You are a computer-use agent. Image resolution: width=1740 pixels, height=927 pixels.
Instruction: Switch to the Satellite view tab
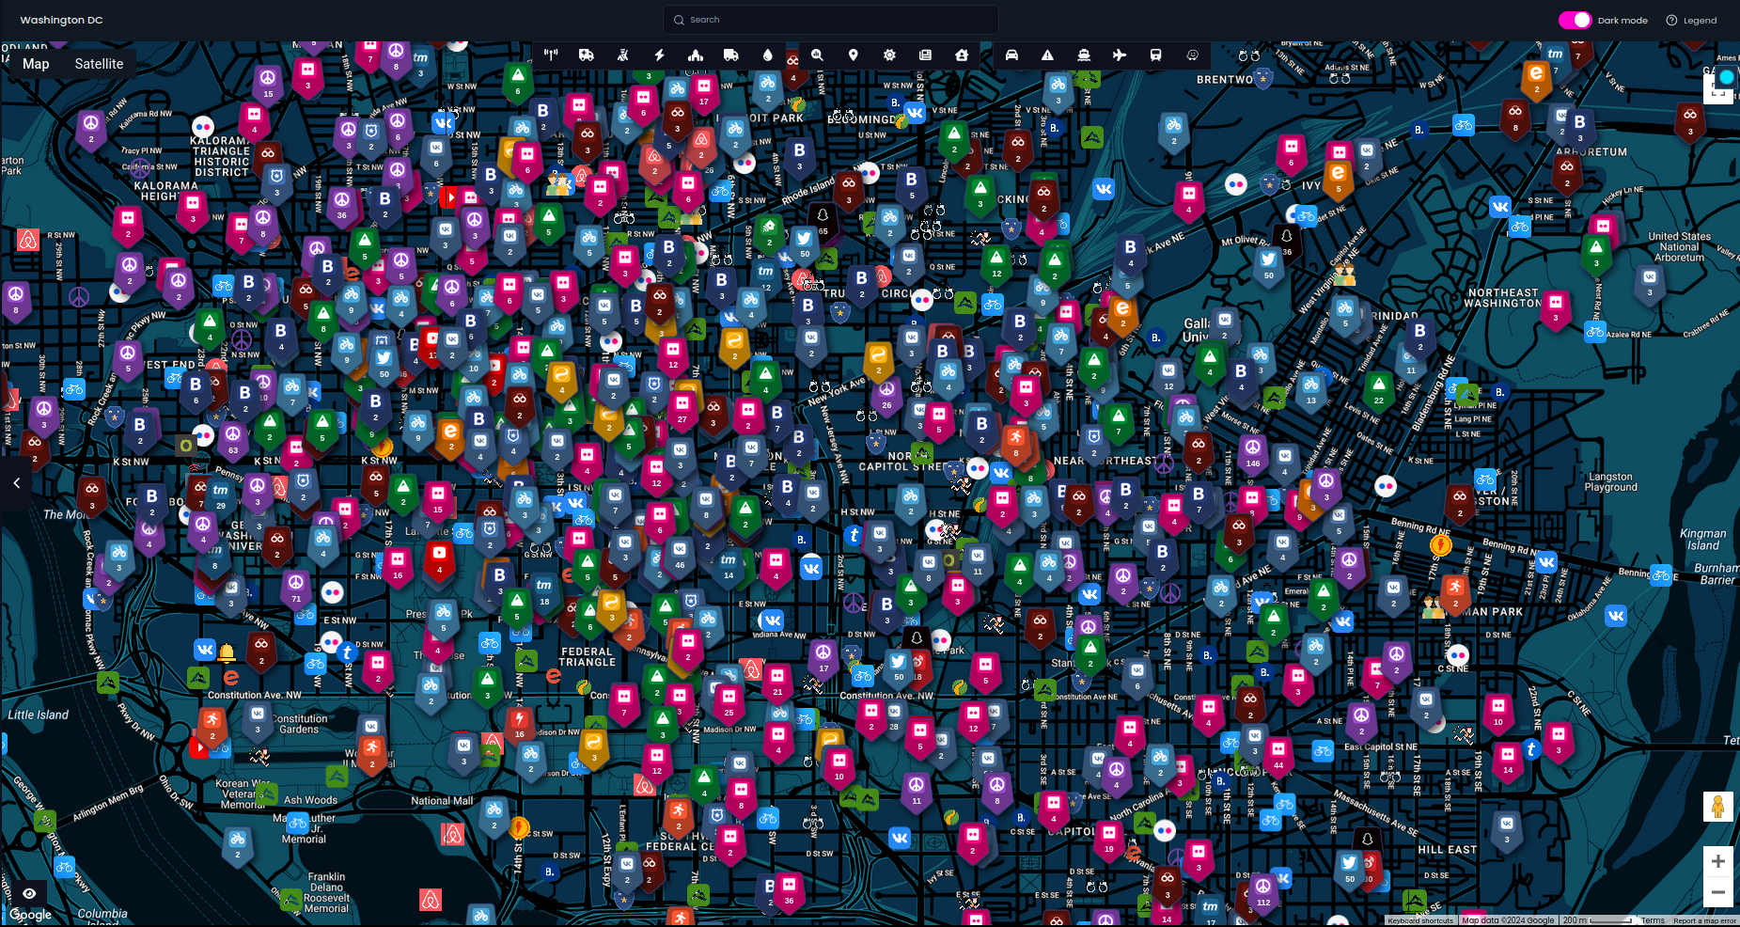pos(99,64)
